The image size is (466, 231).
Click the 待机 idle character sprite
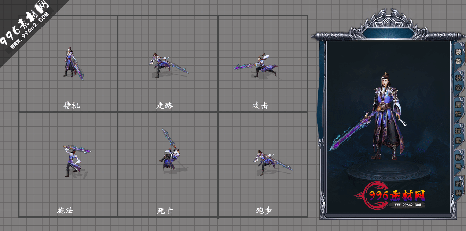point(73,63)
